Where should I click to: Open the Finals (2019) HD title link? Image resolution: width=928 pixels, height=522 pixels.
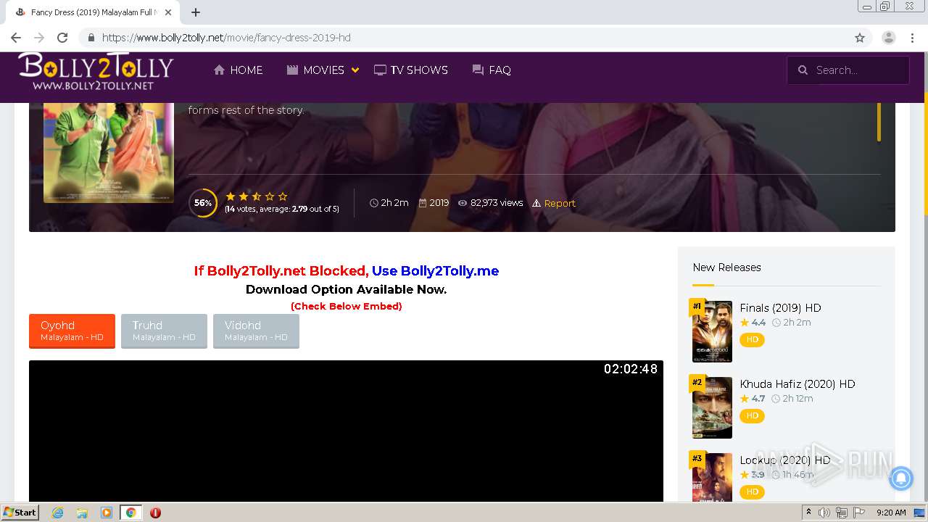[780, 308]
